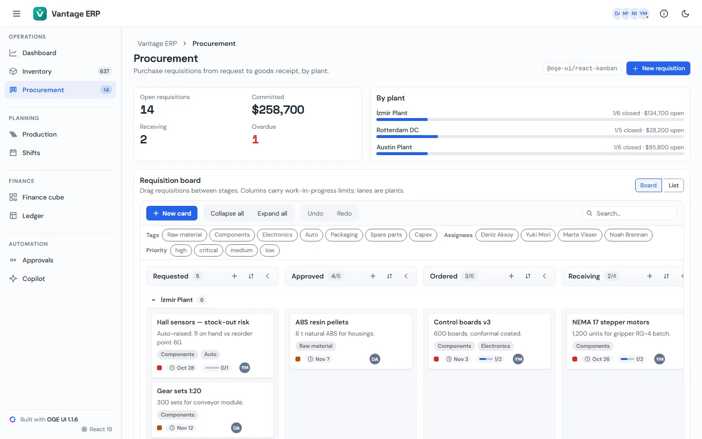Toggle the Auto tag filter
Viewport: 702px width, 439px height.
tap(312, 235)
